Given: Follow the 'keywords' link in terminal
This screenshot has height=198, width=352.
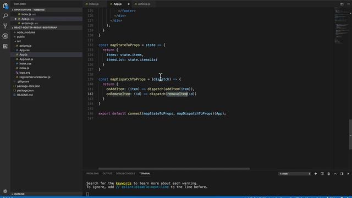Looking at the screenshot, I should pyautogui.click(x=123, y=183).
